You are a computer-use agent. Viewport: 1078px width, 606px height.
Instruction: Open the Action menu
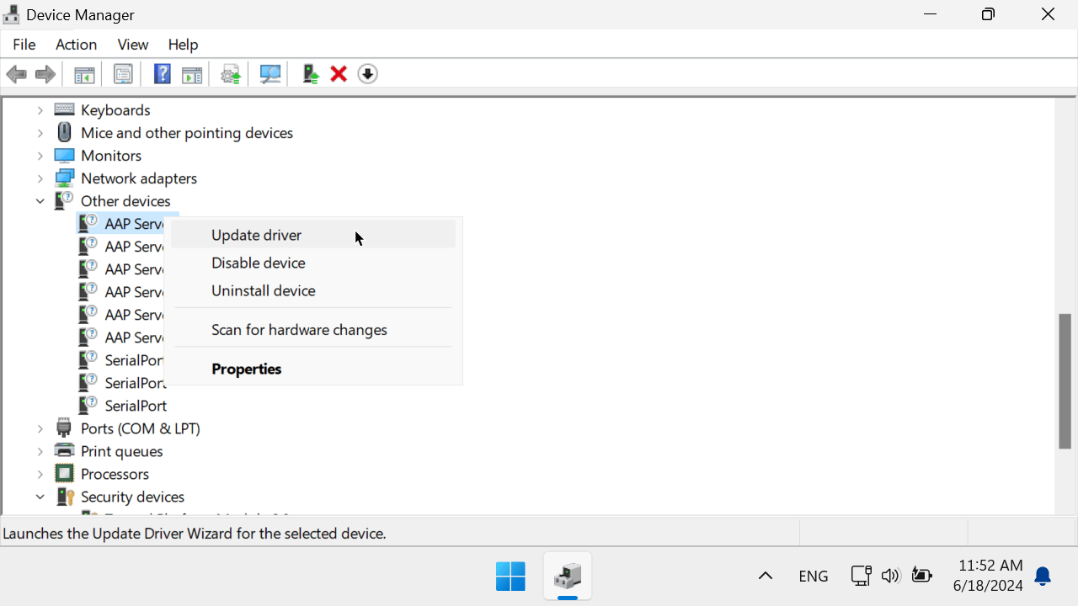(76, 45)
